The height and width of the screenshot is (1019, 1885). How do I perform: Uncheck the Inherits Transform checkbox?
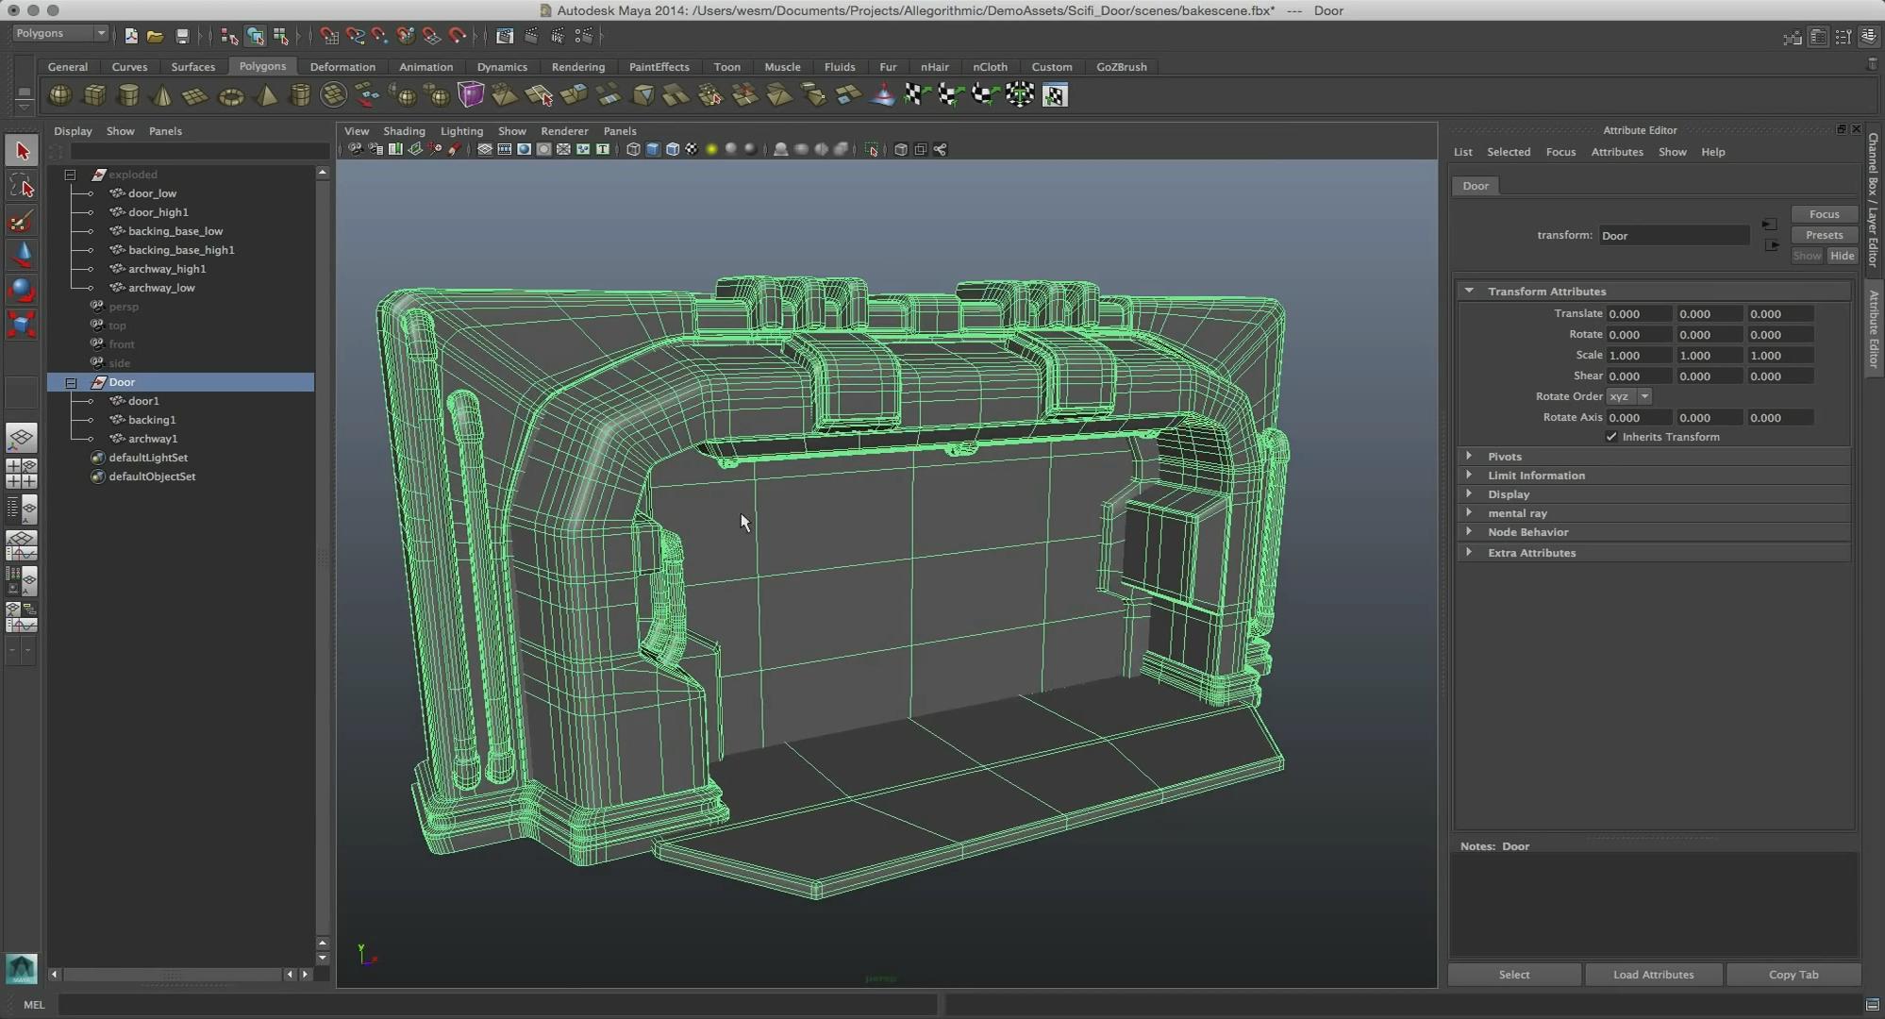(1611, 437)
